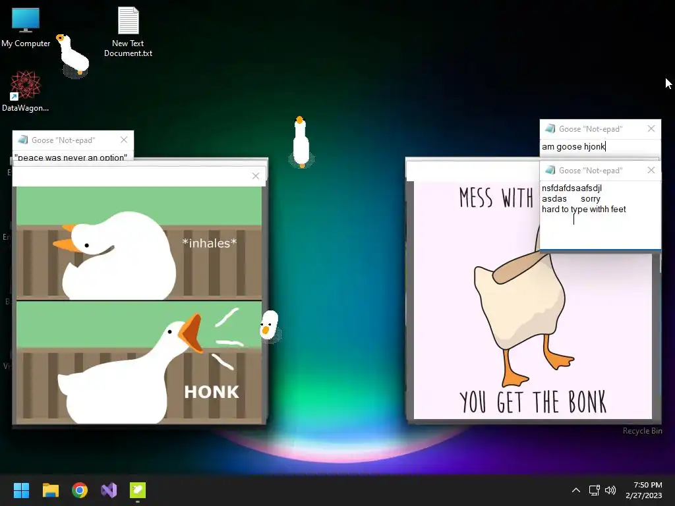
Task: Launch Google Chrome from the taskbar
Action: pyautogui.click(x=80, y=490)
